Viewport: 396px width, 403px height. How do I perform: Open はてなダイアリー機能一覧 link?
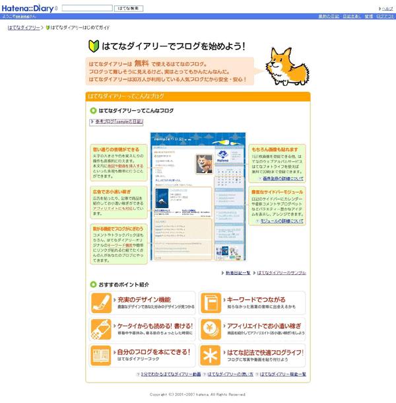click(283, 374)
